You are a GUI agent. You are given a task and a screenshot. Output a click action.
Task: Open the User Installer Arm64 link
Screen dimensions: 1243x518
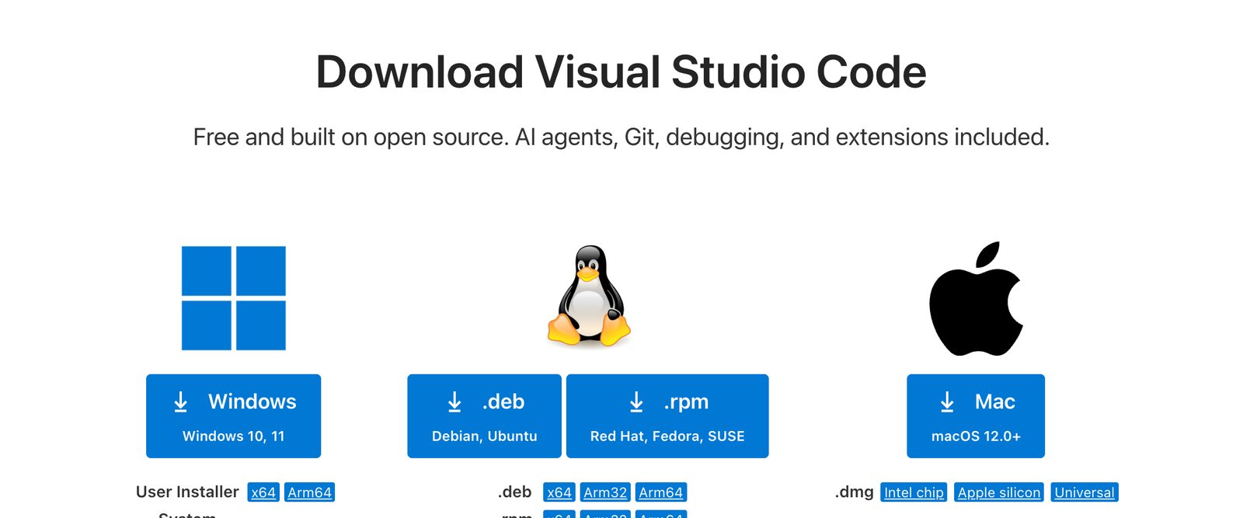click(x=309, y=492)
